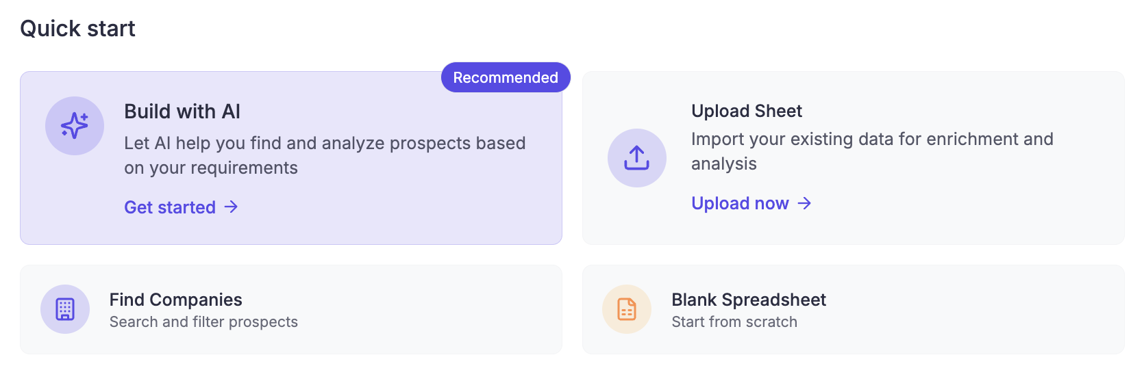Click the orange spreadsheet document icon
1144x368 pixels.
(626, 309)
